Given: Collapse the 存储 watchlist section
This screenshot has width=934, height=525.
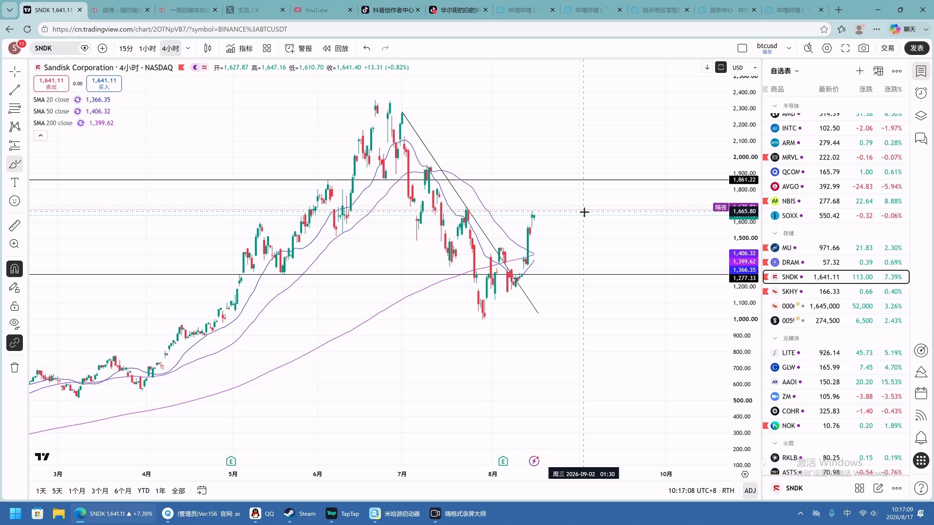Looking at the screenshot, I should coord(775,233).
